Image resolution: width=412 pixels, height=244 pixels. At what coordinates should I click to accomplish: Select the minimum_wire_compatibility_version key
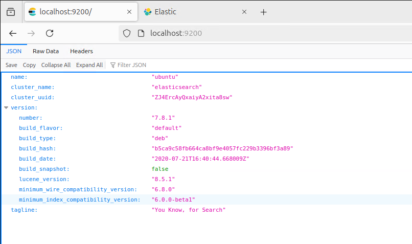tap(78, 190)
